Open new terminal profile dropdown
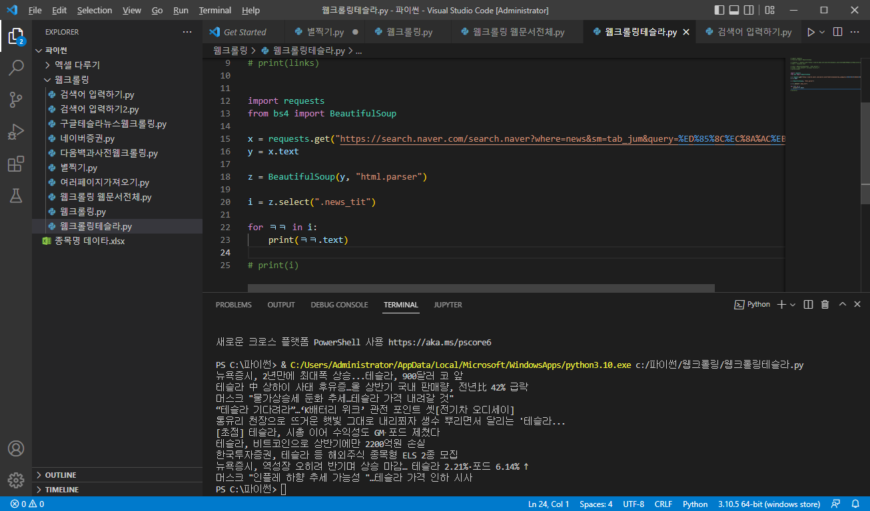The height and width of the screenshot is (511, 870). click(x=792, y=305)
